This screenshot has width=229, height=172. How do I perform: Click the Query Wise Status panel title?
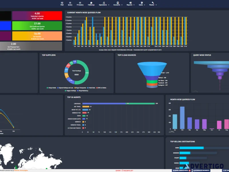202,55
